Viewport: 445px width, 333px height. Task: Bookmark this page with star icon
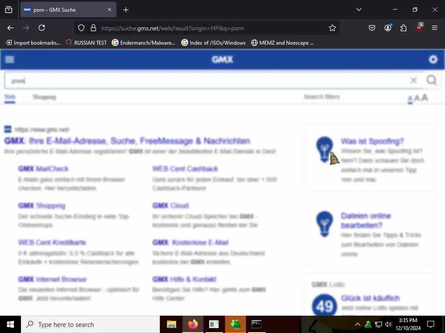tap(332, 28)
